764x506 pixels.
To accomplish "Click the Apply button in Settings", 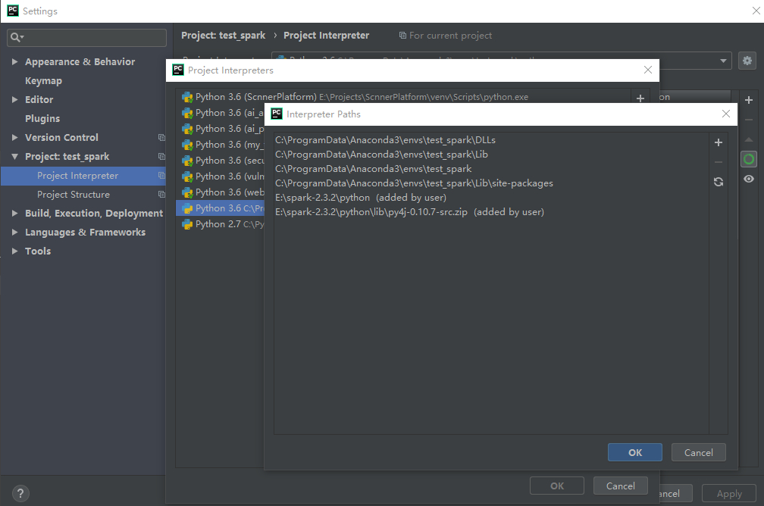I will tap(729, 493).
